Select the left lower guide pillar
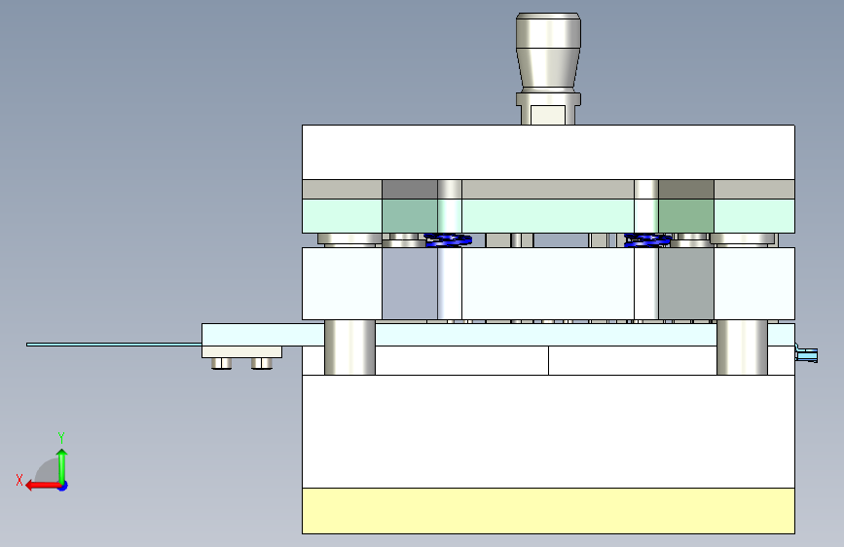 pyautogui.click(x=349, y=347)
